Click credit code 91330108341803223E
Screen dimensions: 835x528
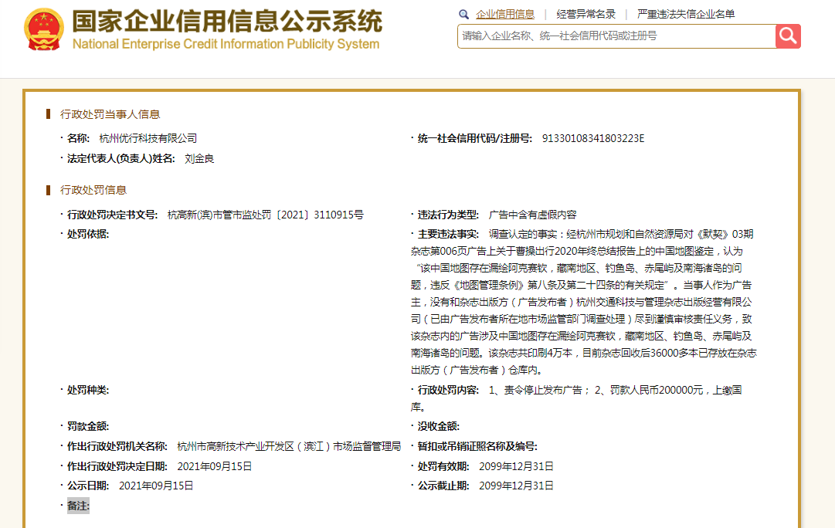pyautogui.click(x=593, y=138)
